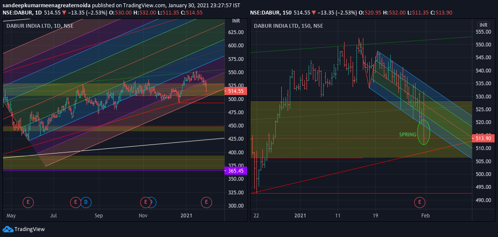Image resolution: width=498 pixels, height=237 pixels.
Task: Select the green ellipse drawing around the spring candle
Action: (x=424, y=132)
